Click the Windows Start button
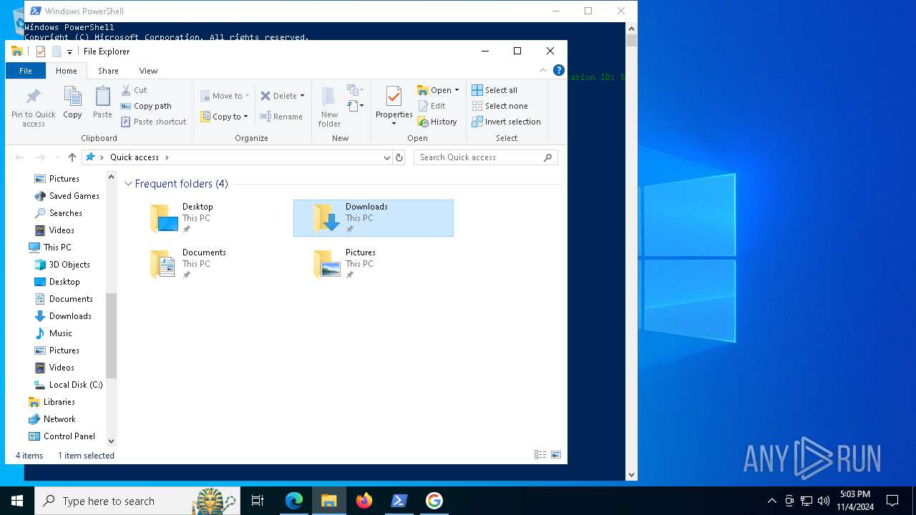916x515 pixels. point(17,501)
